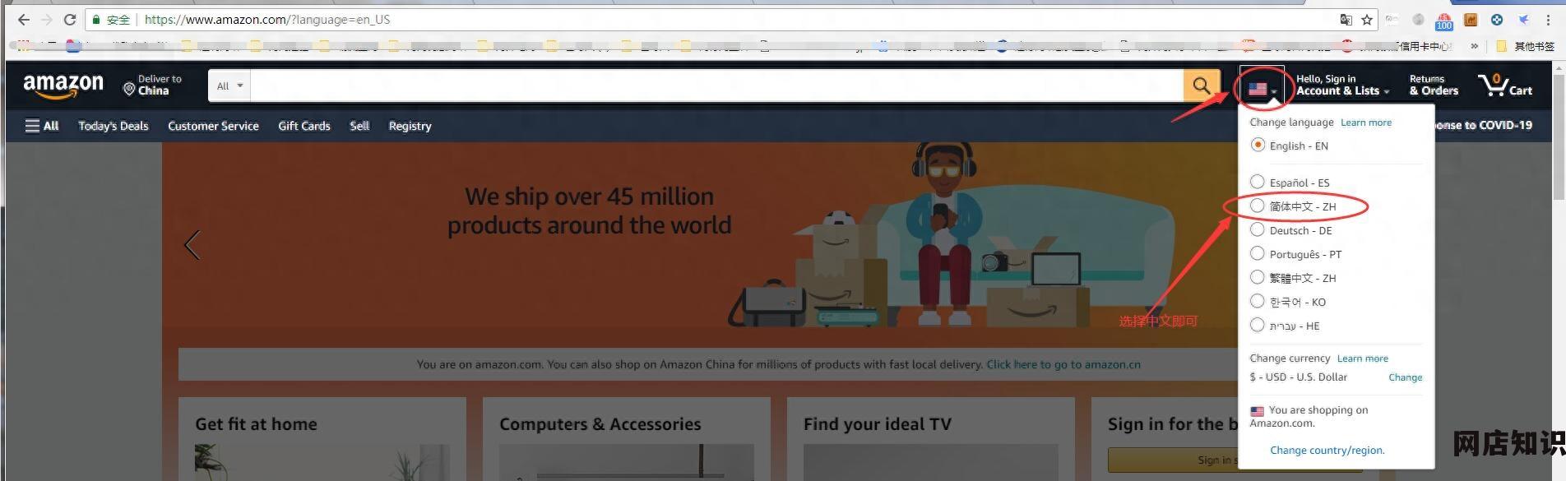Screen dimensions: 1566x481
Task: Open Returns & Orders
Action: click(x=1434, y=85)
